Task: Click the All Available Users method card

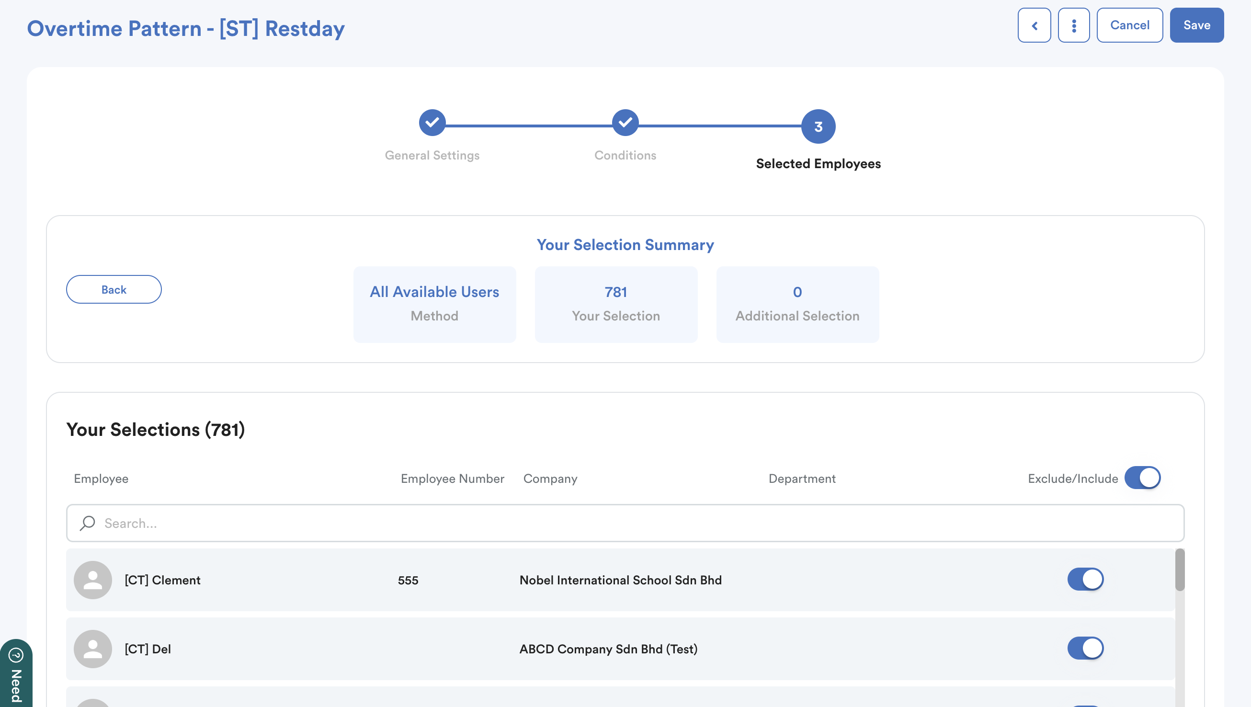Action: pyautogui.click(x=434, y=304)
